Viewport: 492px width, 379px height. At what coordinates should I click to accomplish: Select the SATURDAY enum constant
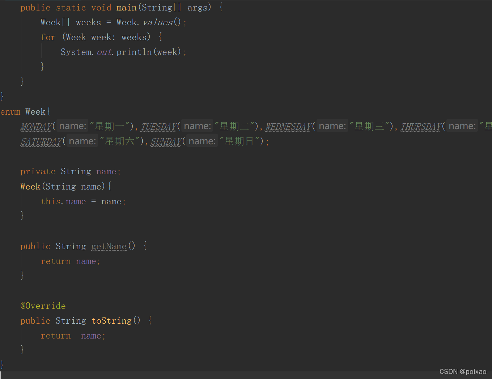click(x=41, y=141)
